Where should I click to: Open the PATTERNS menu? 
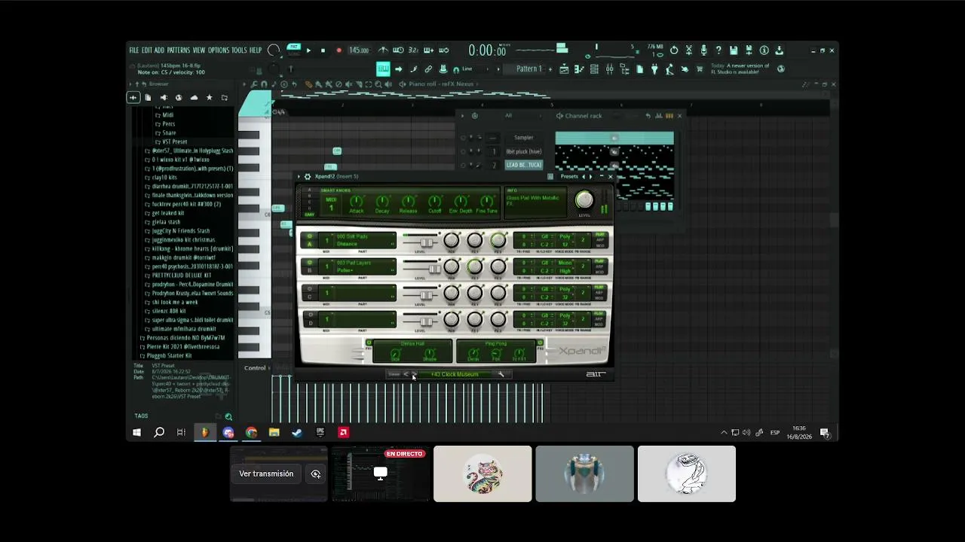pyautogui.click(x=179, y=50)
